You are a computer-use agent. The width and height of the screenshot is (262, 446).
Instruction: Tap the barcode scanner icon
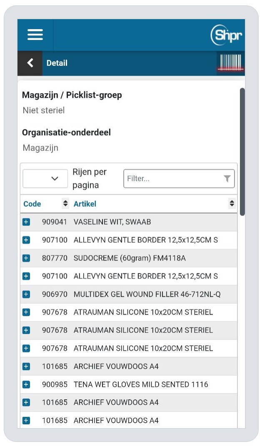(230, 63)
